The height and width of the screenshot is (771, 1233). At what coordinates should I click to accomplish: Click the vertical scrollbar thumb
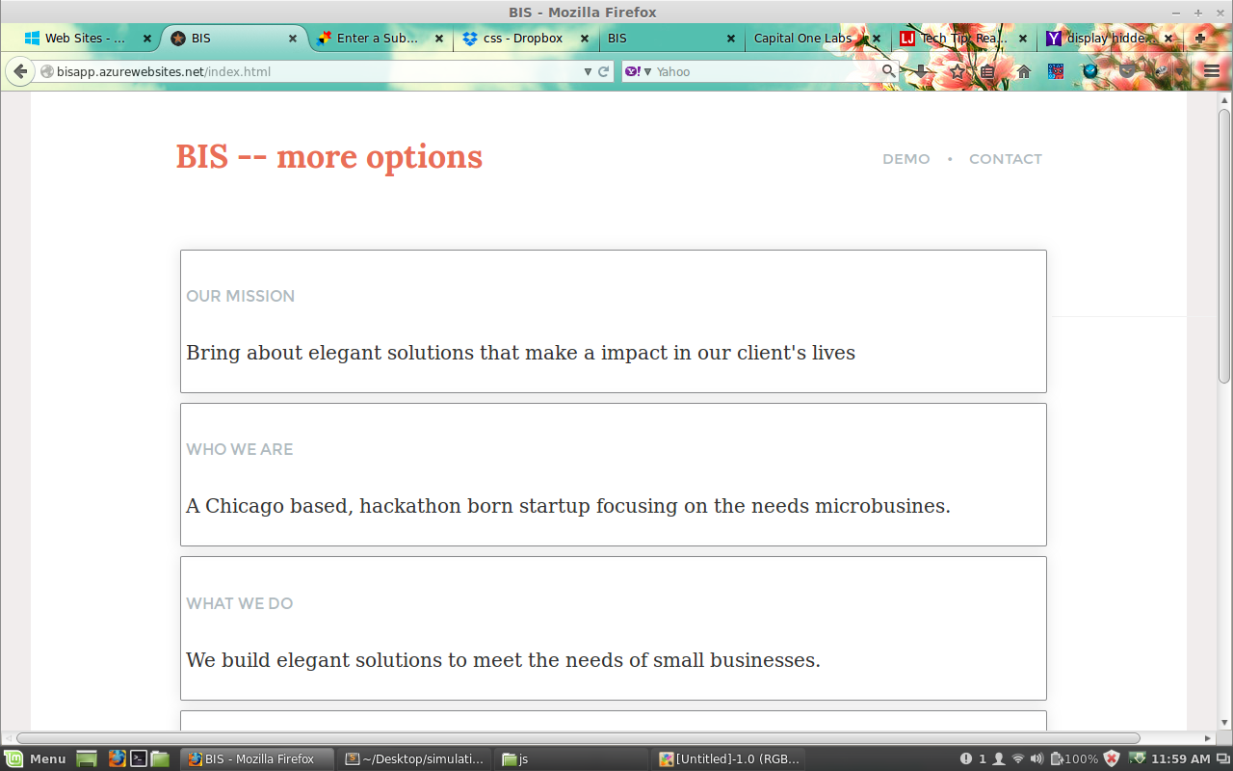click(1224, 245)
